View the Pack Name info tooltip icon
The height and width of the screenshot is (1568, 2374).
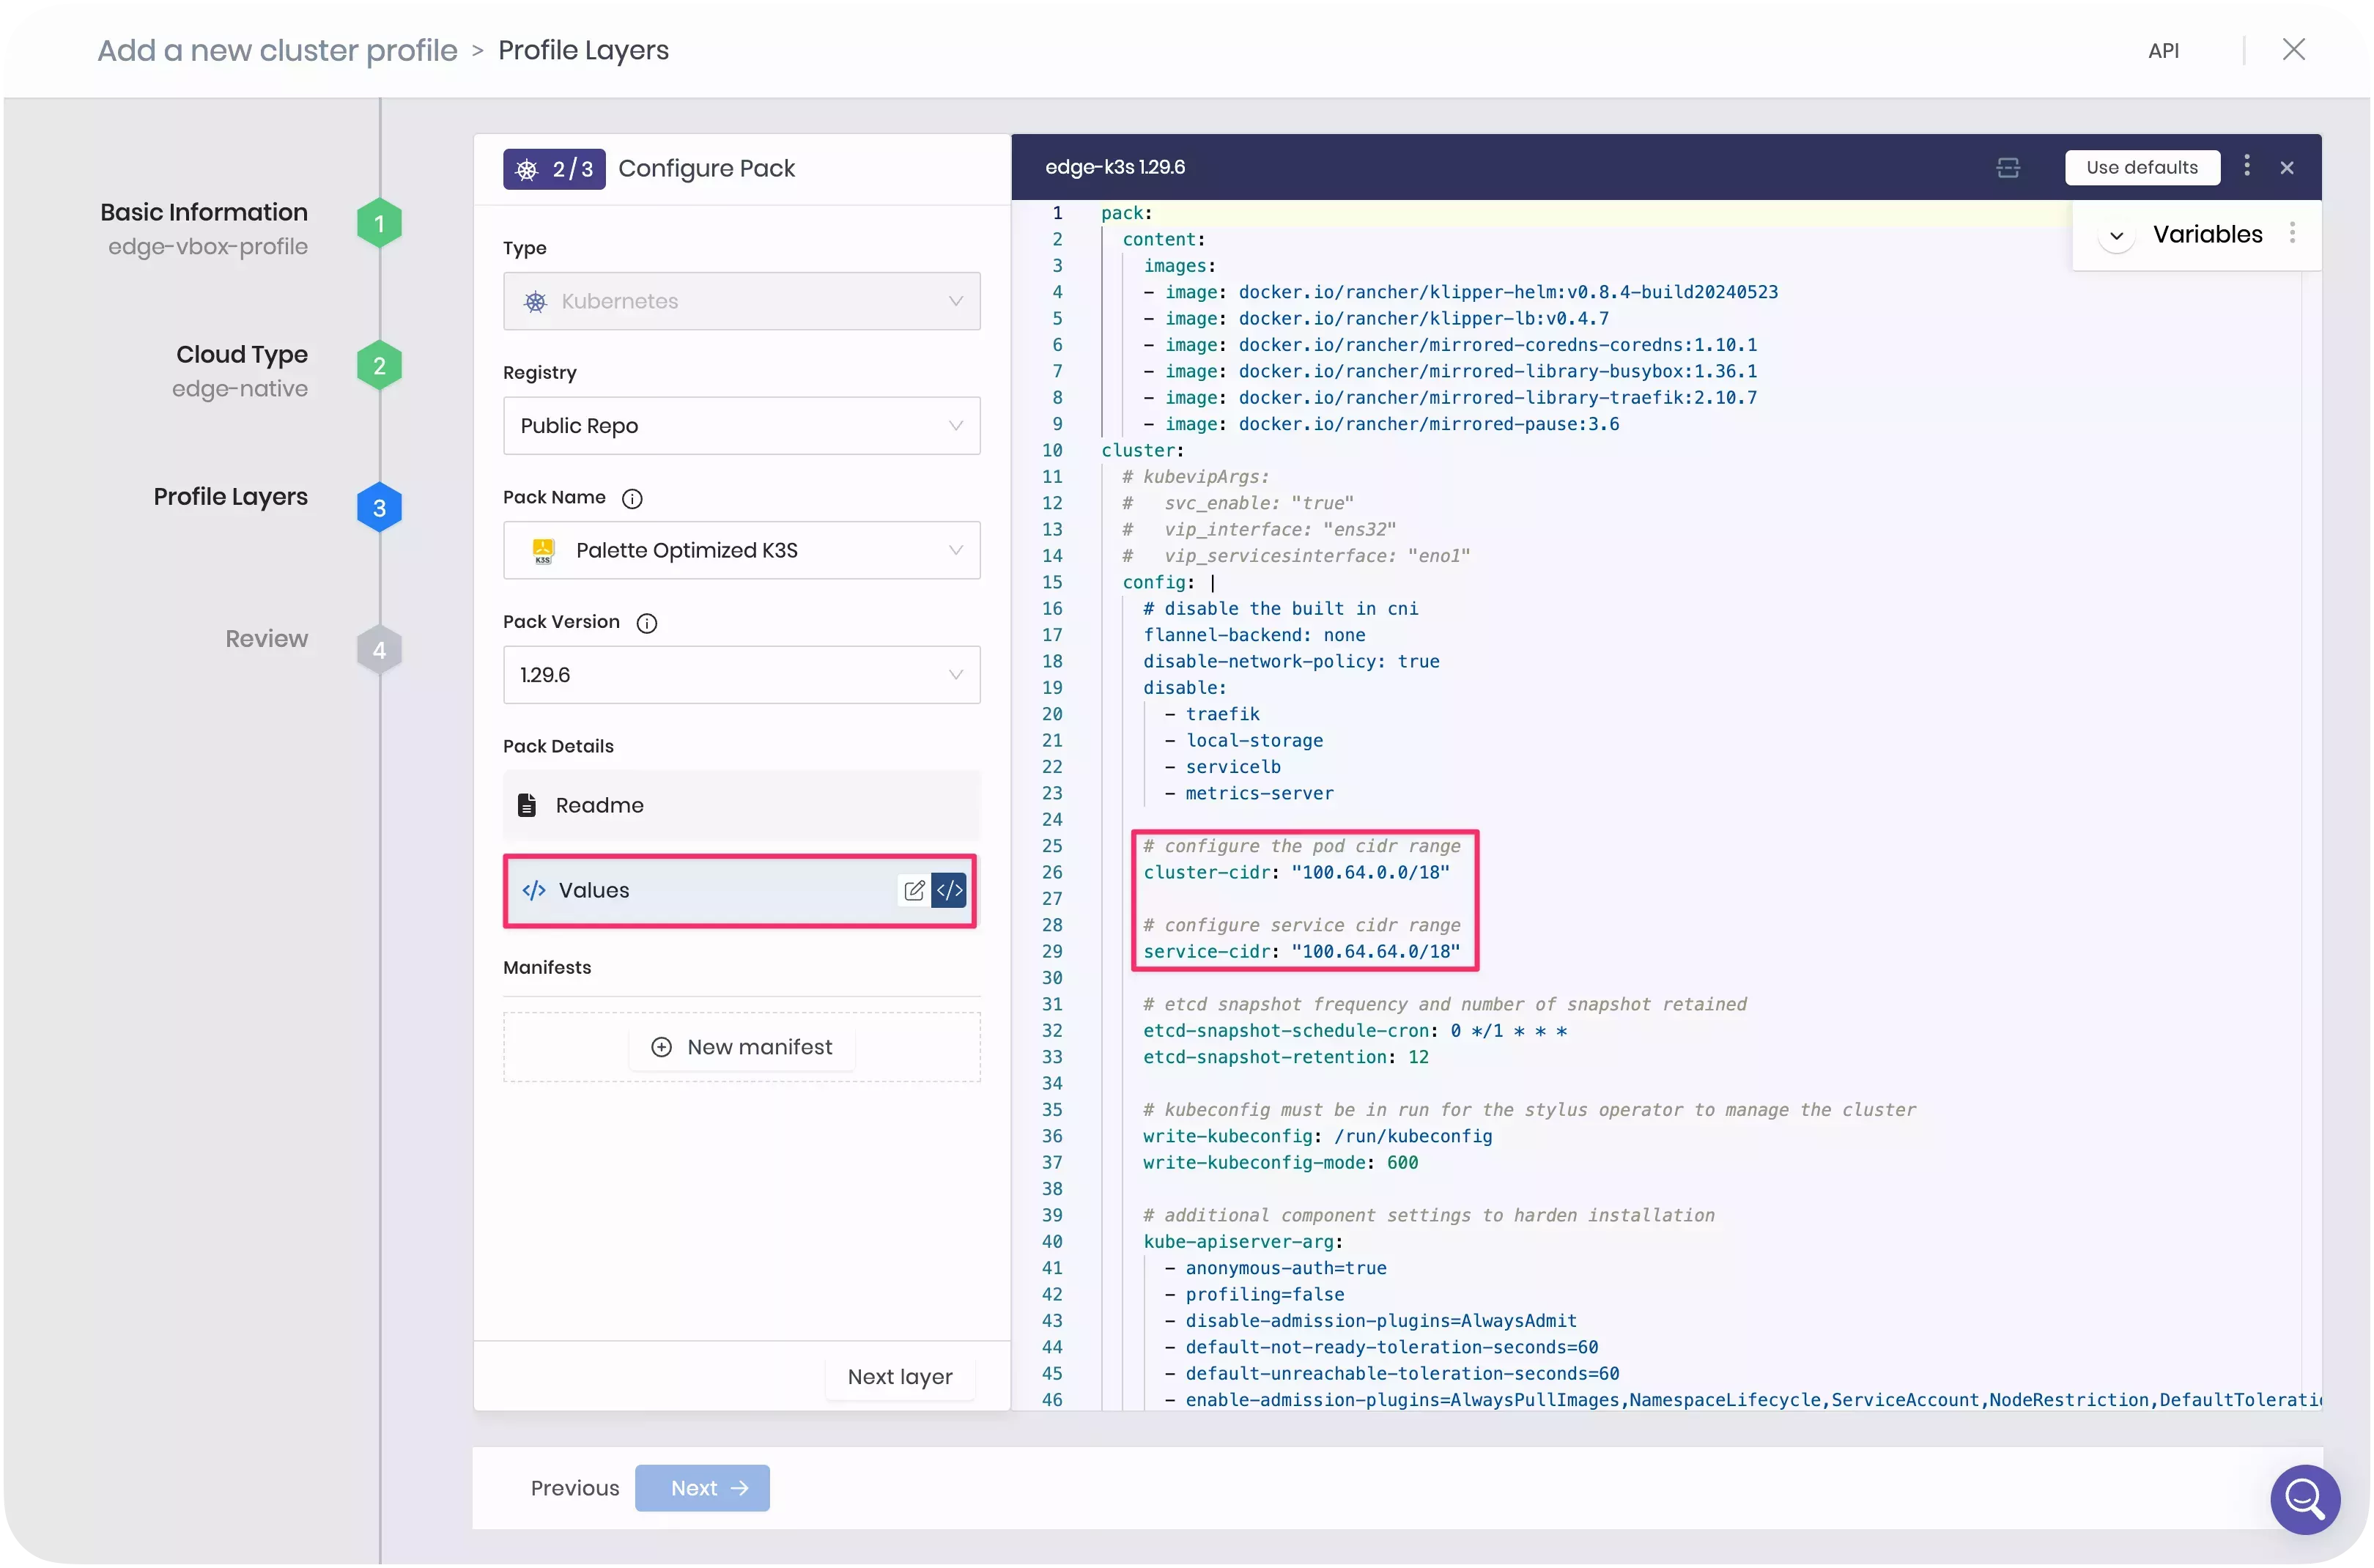[x=633, y=498]
